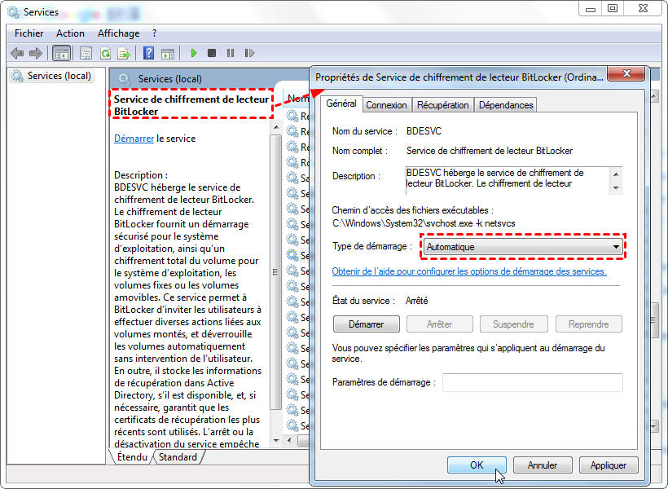Screen dimensions: 668x489
Task: Switch to the Connexion tab
Action: click(x=386, y=105)
